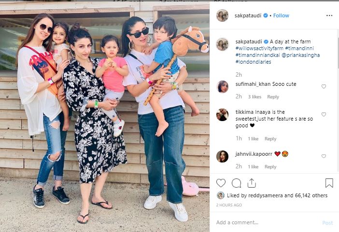The width and height of the screenshot is (339, 232).
Task: Open tikkima's avatar thumbnail
Action: [x=222, y=115]
